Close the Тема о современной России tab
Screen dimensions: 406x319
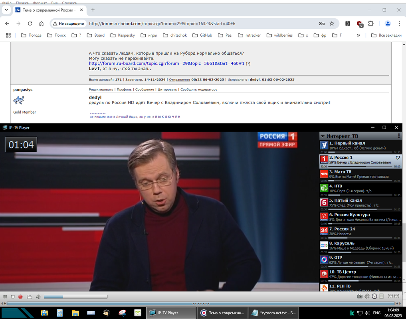(81, 10)
